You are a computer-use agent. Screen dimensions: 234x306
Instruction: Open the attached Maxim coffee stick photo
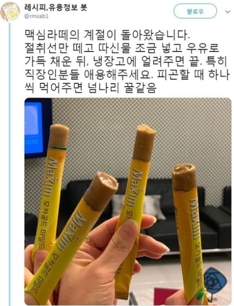(128, 202)
